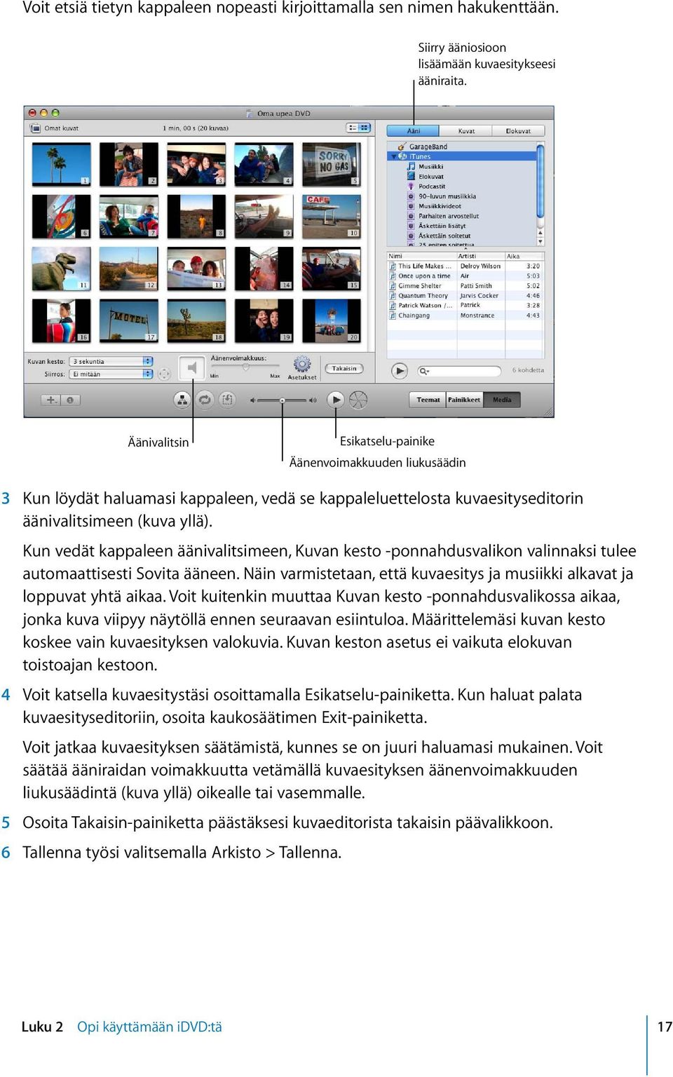Screen dimensions: 673x1077
Task: Select the song Once upon a time
Action: (424, 276)
